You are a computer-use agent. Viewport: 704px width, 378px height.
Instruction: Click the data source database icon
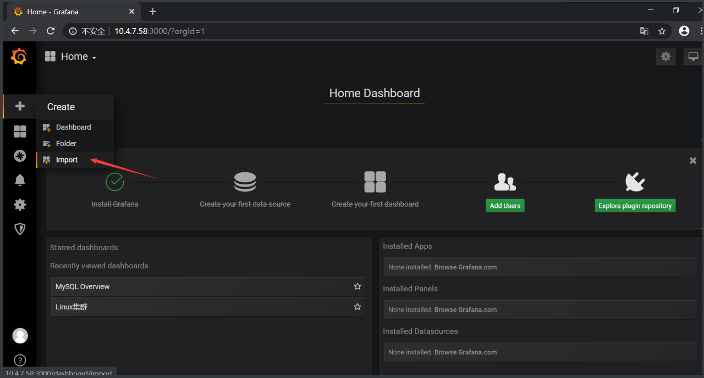pyautogui.click(x=245, y=182)
